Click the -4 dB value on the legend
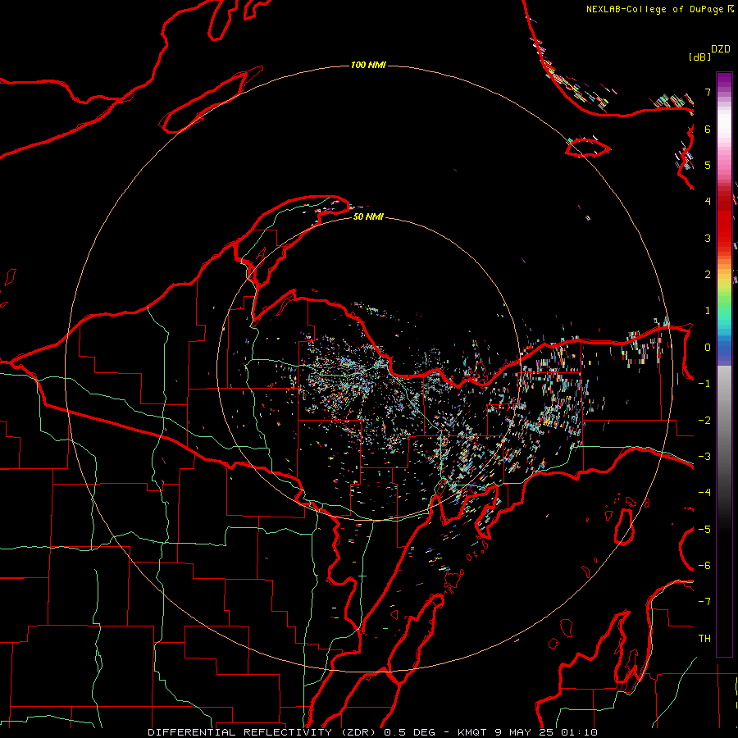738x738 pixels. pos(704,493)
